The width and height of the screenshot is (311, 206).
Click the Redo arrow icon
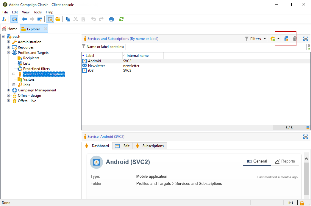[x=101, y=19]
